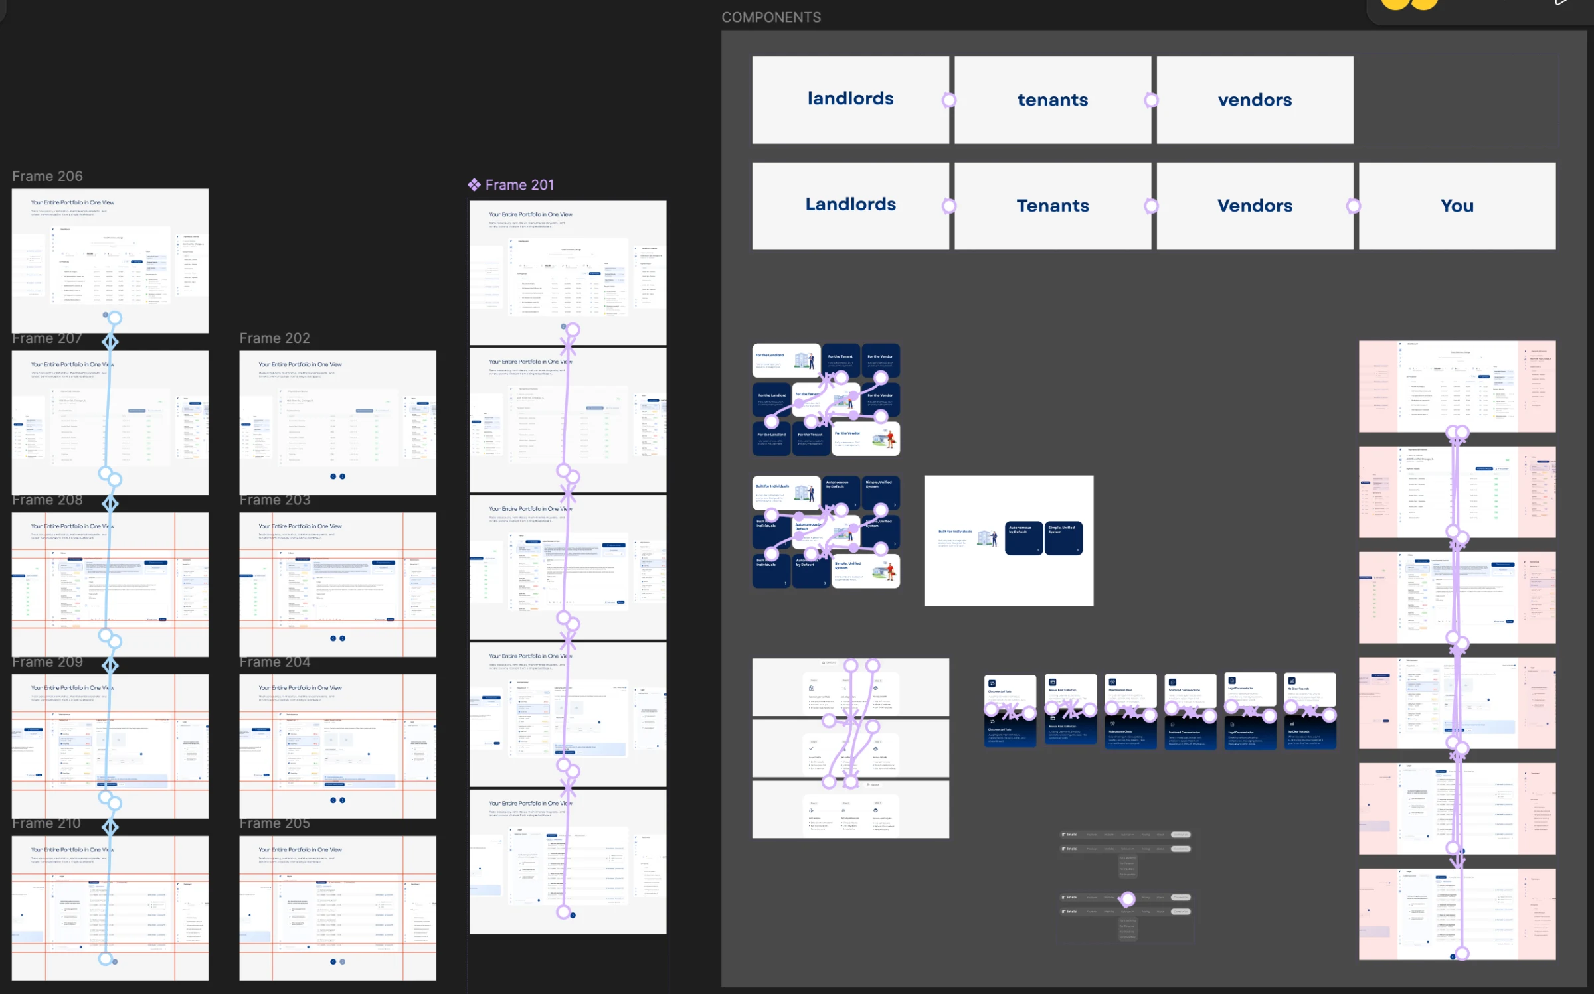Click the Frame 206 label

[47, 177]
